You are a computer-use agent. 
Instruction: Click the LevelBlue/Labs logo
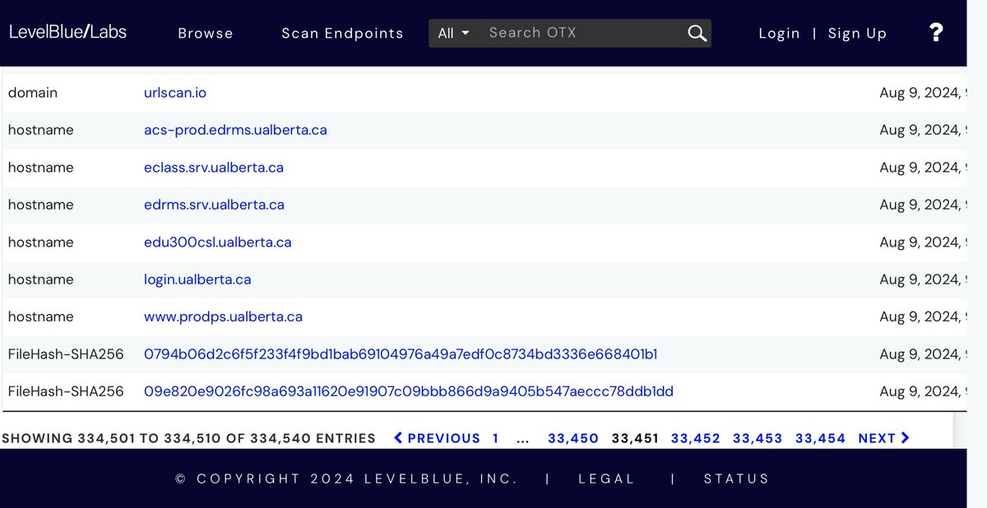coord(67,32)
